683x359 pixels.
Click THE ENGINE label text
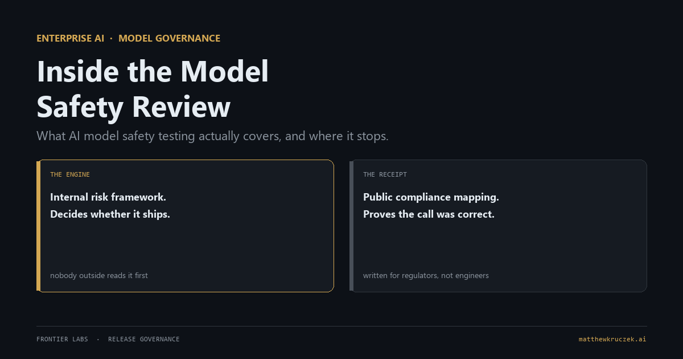pyautogui.click(x=70, y=174)
